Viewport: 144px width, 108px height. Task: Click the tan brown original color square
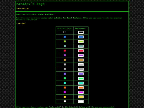pos(65,60)
